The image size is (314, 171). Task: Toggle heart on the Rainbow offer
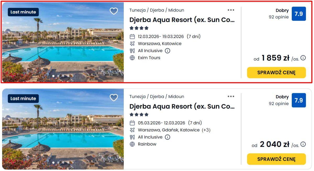pyautogui.click(x=114, y=98)
